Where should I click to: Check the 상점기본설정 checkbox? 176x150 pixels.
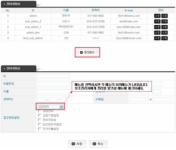39,116
